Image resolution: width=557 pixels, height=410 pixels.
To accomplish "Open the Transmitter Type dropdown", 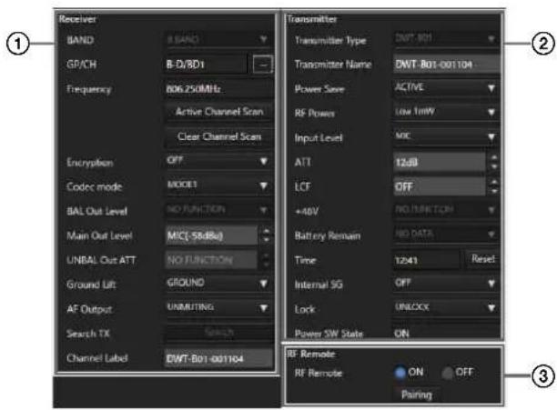I will (446, 38).
